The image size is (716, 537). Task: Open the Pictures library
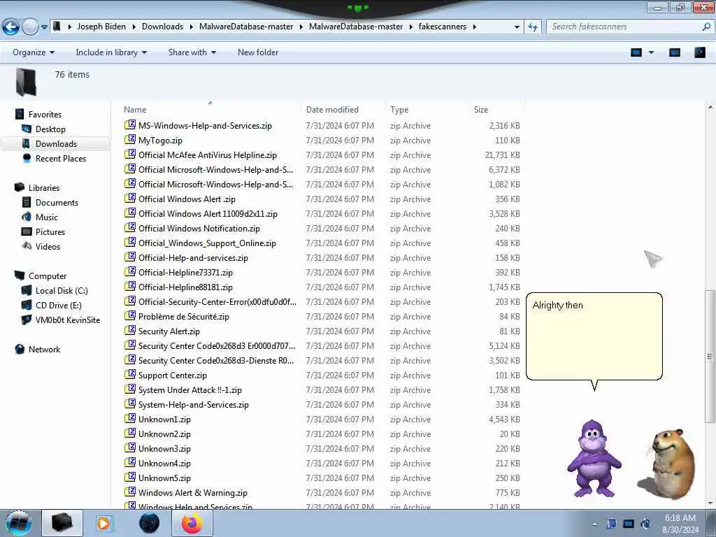[50, 232]
